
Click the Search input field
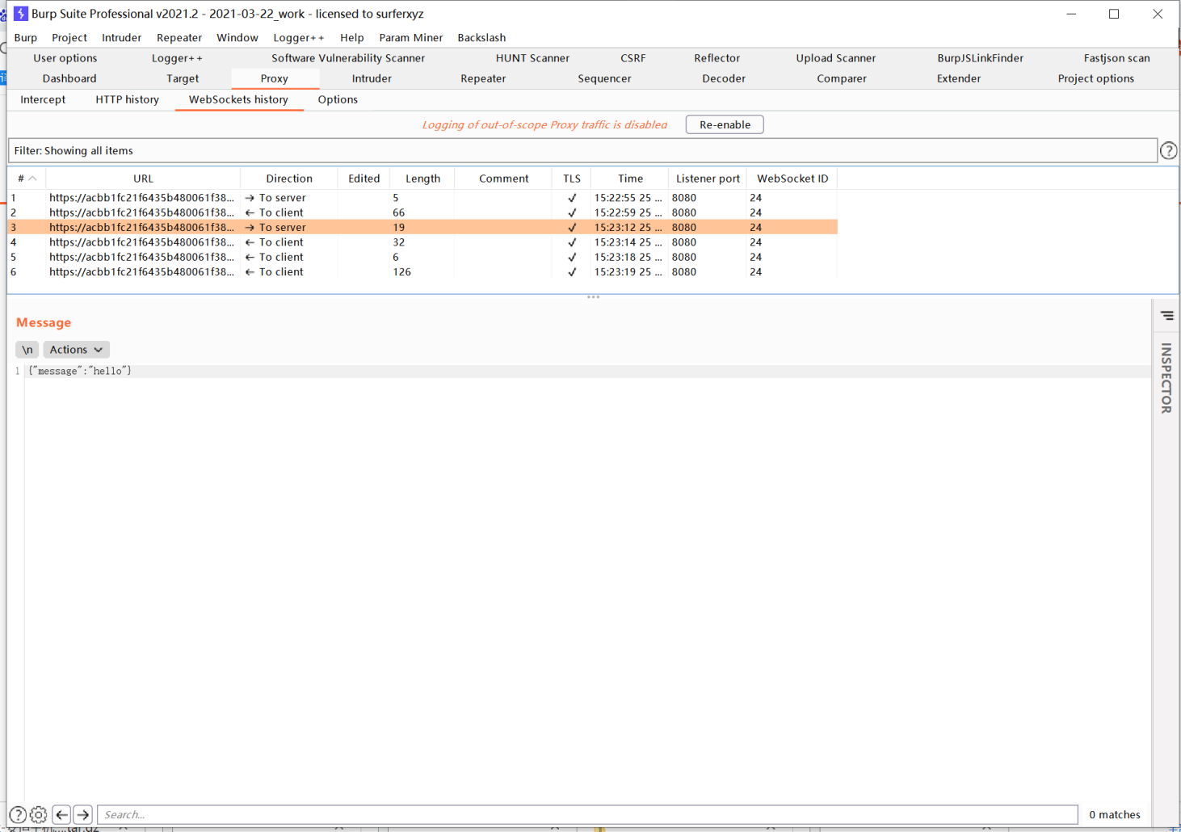point(587,814)
